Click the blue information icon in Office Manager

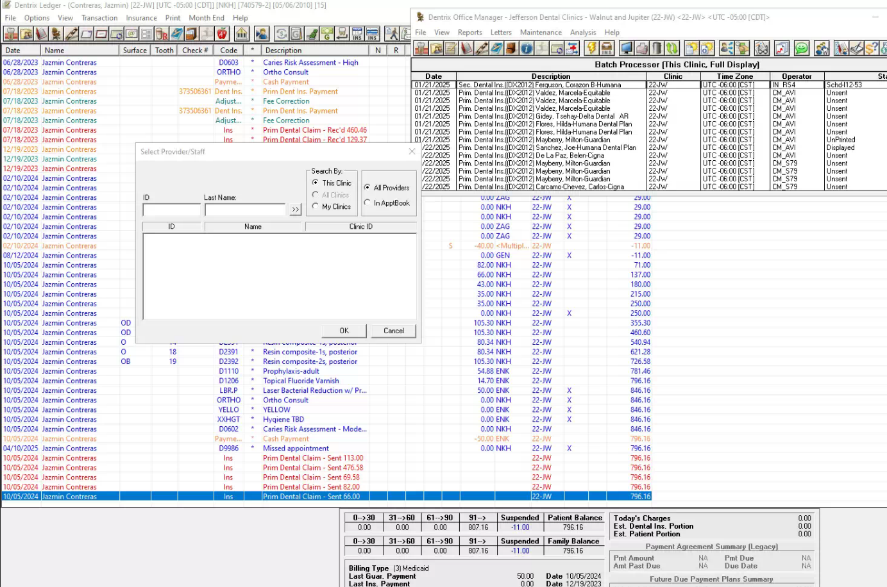(x=527, y=48)
